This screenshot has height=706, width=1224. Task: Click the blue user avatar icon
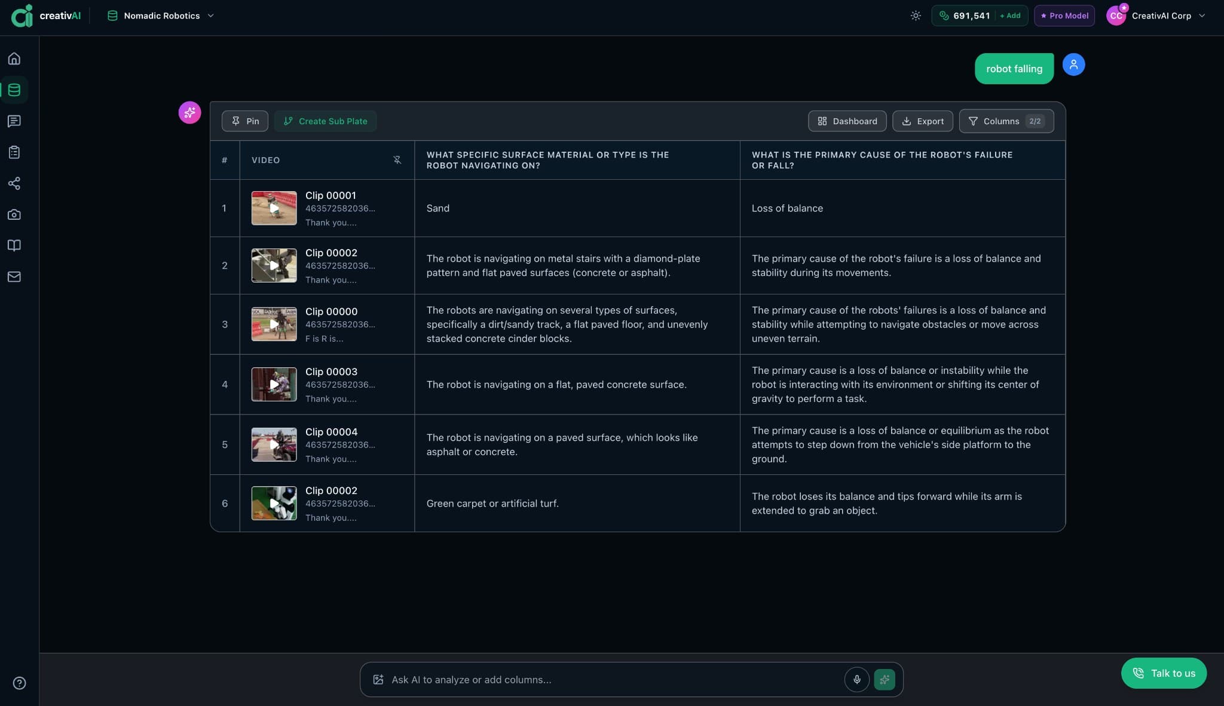point(1073,65)
